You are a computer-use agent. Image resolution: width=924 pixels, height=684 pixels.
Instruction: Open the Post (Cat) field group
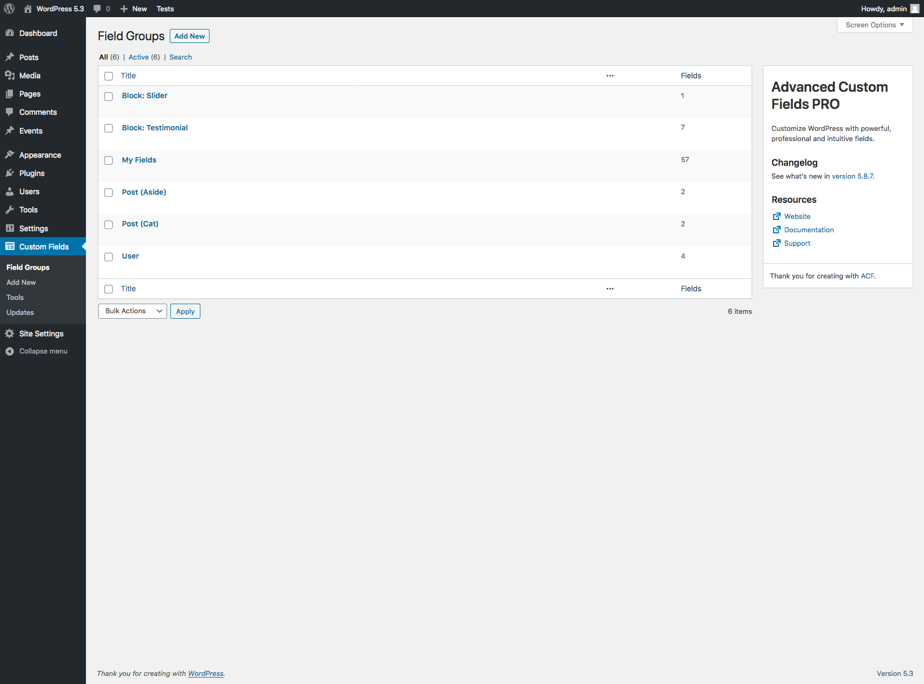click(x=140, y=224)
